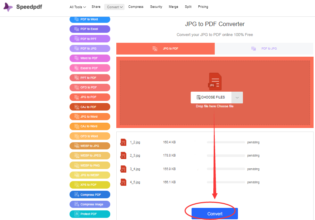Click the 'Drop file here Choose file' link
Viewport: 315px width, 220px height.
(x=214, y=106)
